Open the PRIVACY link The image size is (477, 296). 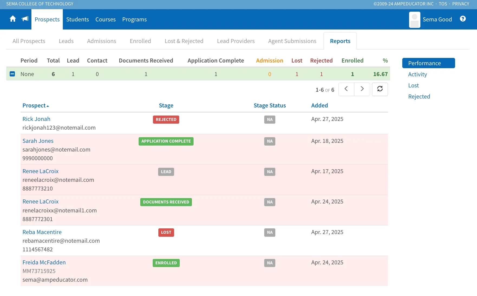click(x=460, y=4)
